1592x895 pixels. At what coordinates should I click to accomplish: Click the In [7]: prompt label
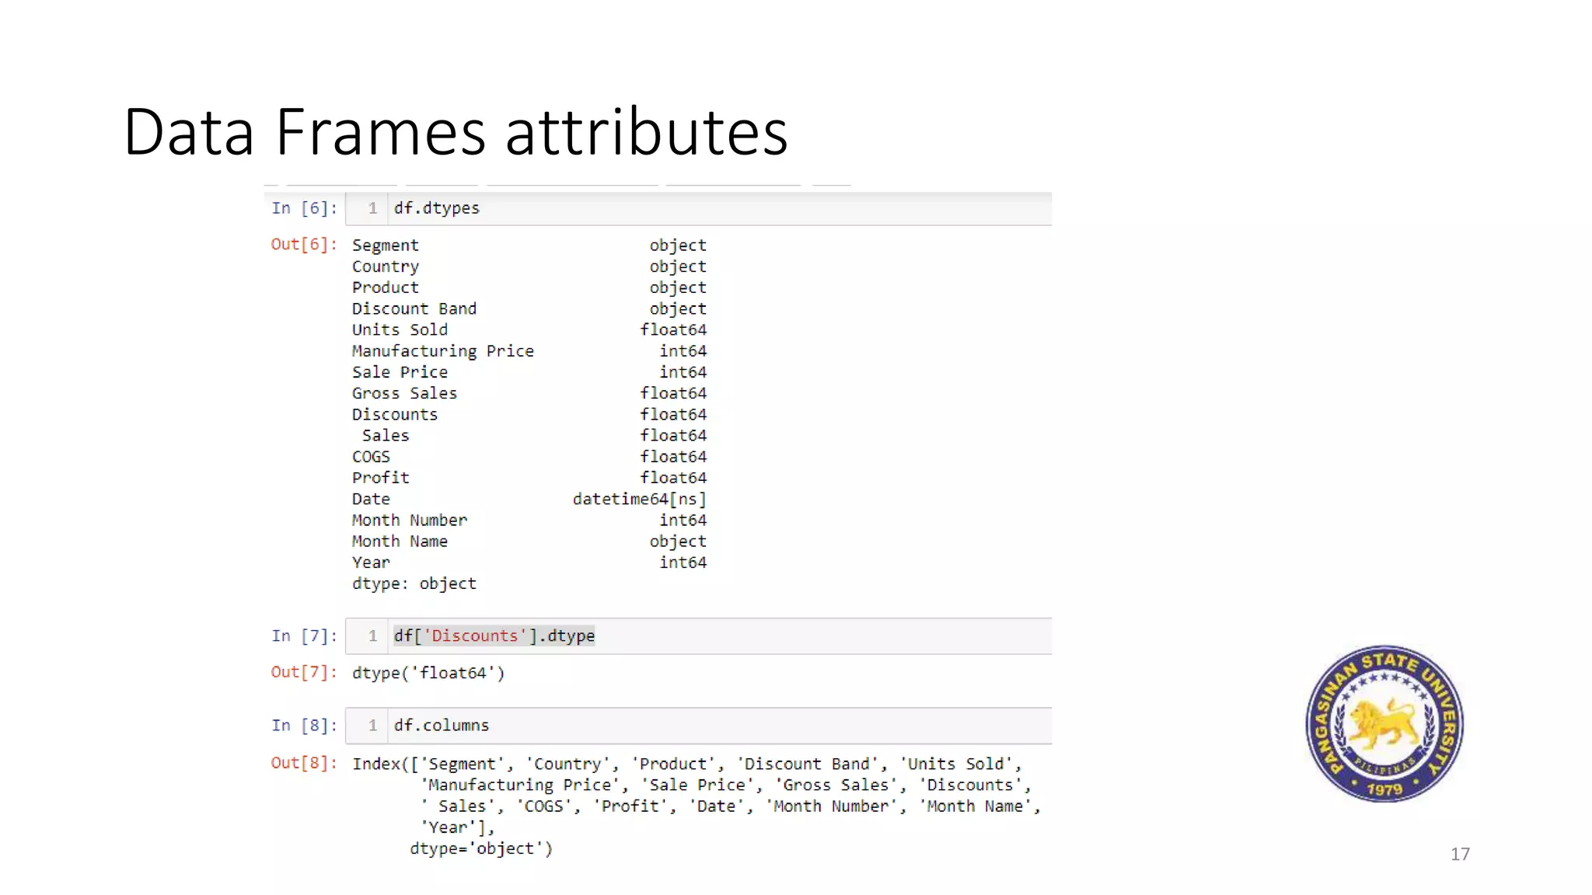pos(304,636)
